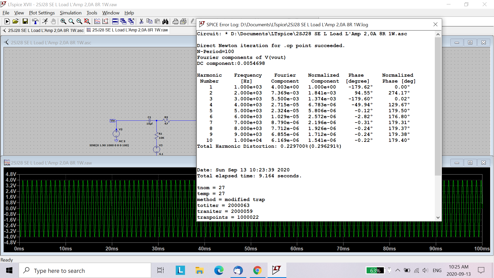Maximize the .raw waveform child window
Image resolution: width=494 pixels, height=278 pixels.
[x=470, y=163]
